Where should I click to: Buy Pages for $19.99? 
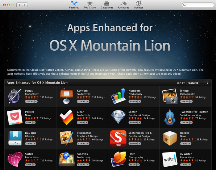pos(30,101)
